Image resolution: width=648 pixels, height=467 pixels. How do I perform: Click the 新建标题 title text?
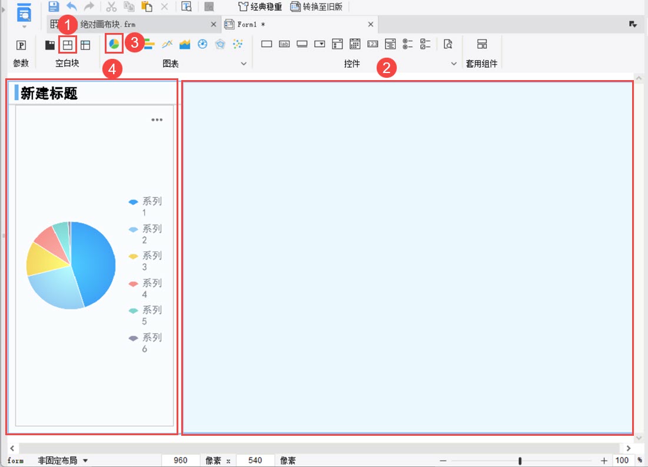point(49,93)
